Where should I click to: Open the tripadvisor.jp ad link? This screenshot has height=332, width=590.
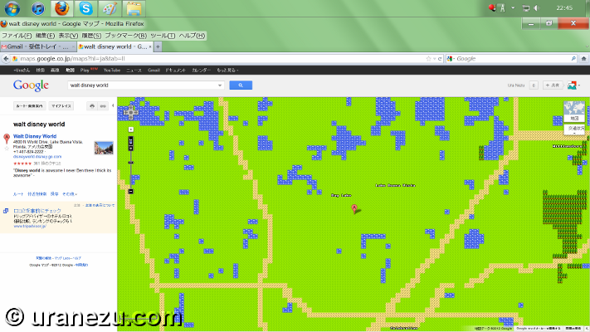point(30,227)
